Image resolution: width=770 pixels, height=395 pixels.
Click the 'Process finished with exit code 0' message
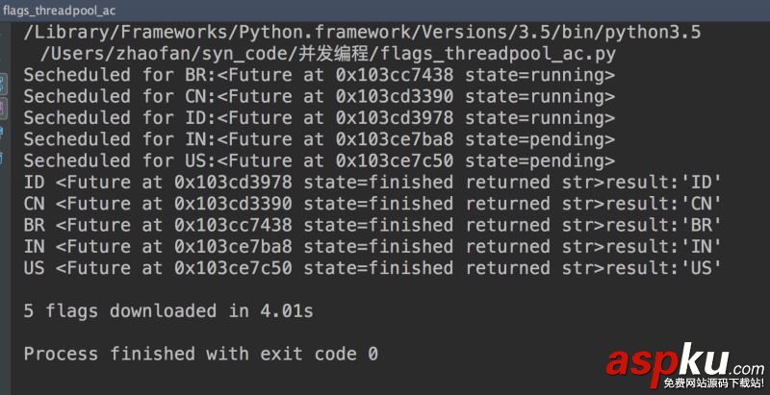[200, 354]
